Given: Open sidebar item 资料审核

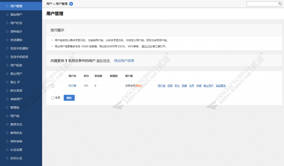Looking at the screenshot, I should tap(21, 141).
